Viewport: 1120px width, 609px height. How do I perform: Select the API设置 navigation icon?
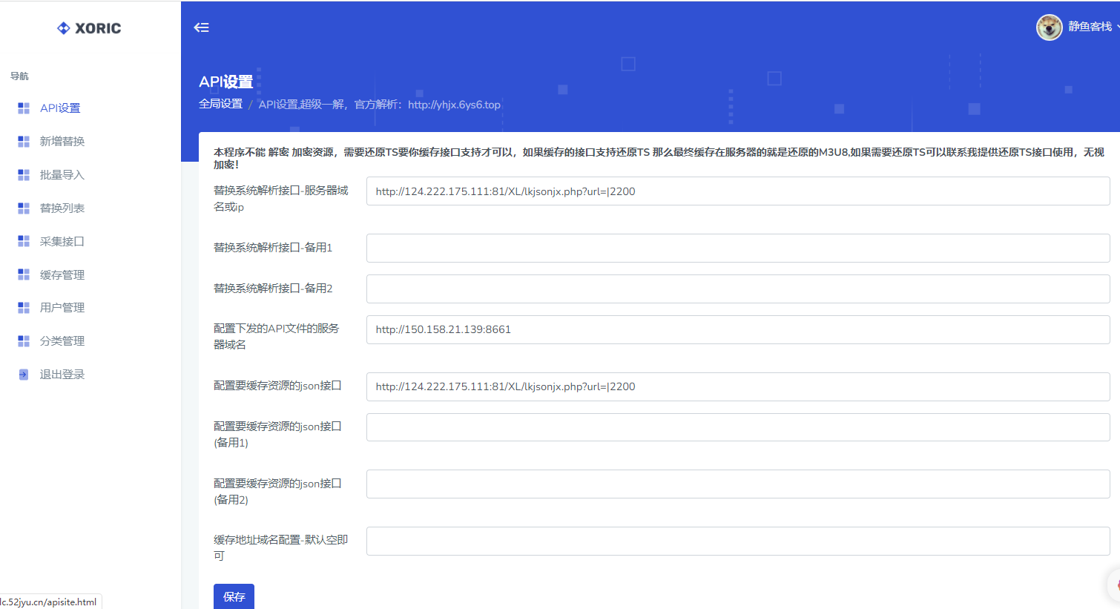23,108
